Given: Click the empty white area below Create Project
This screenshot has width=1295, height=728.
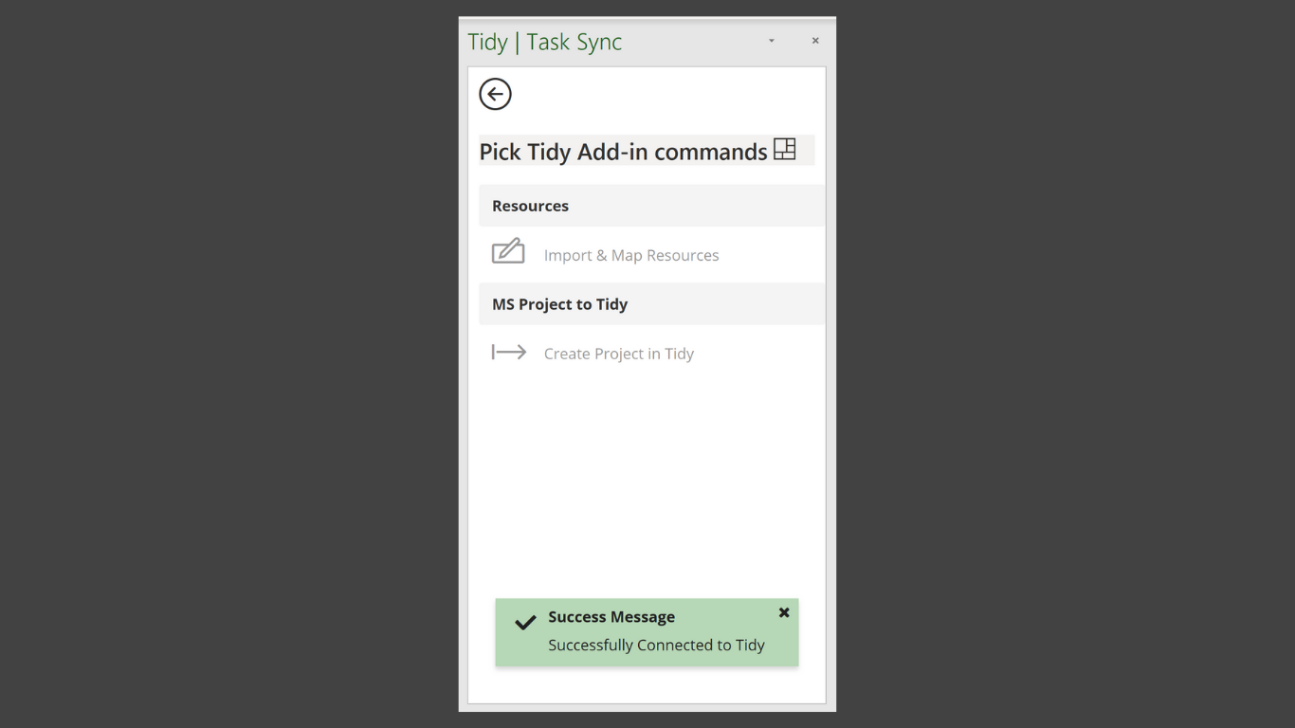Looking at the screenshot, I should click(x=647, y=474).
